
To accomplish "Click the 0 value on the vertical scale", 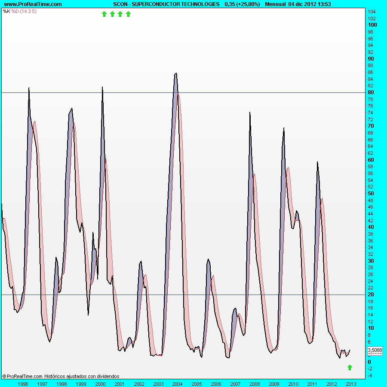I will 369,362.
